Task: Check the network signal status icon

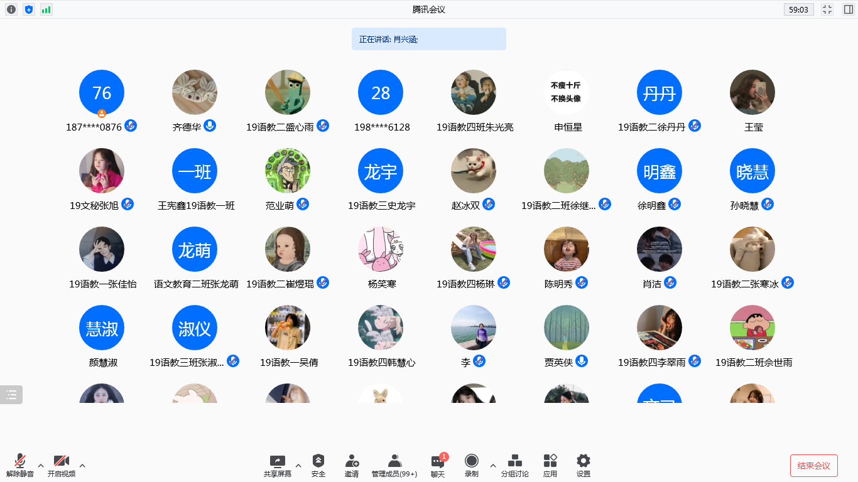Action: (x=46, y=9)
